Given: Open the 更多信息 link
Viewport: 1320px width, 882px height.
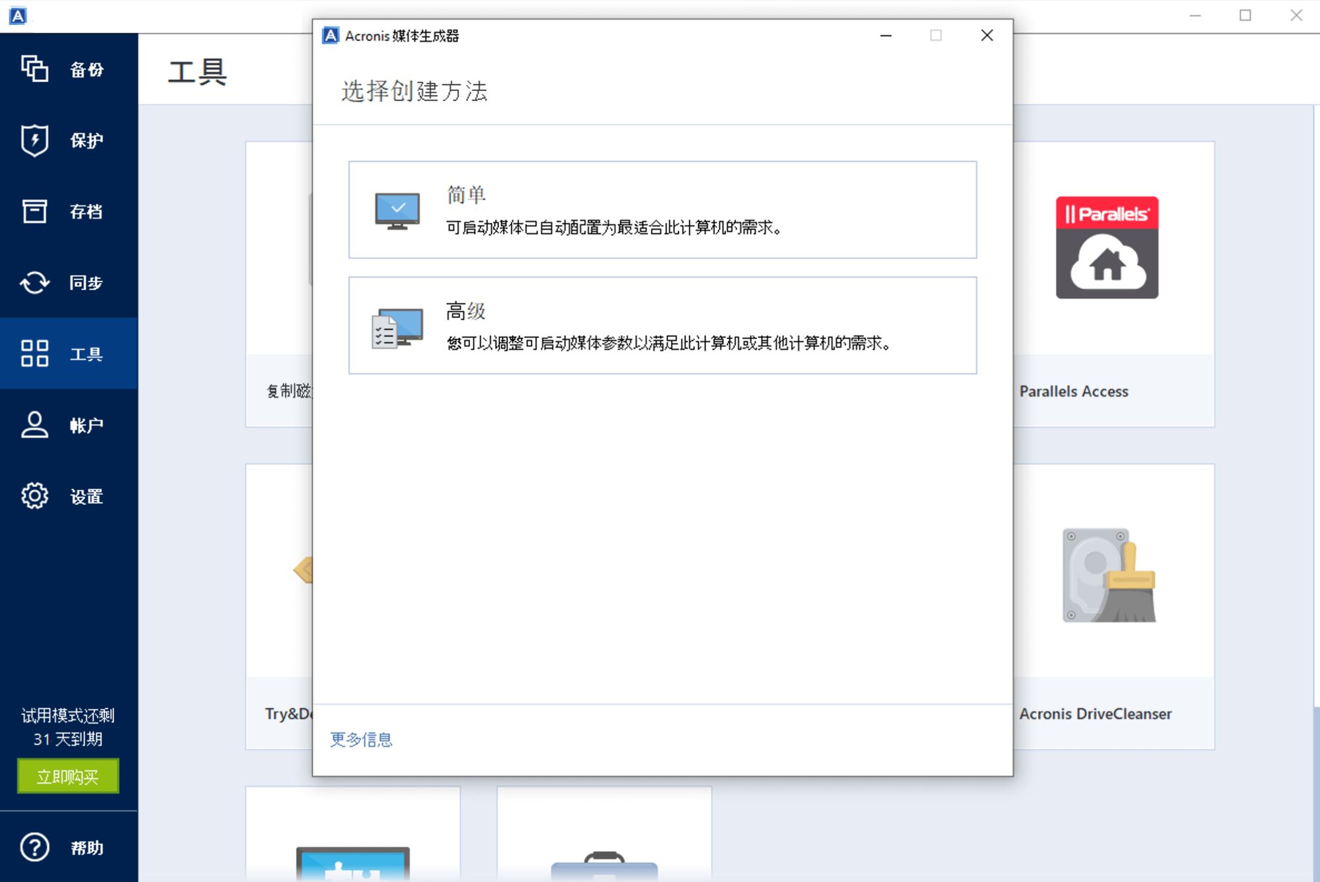Looking at the screenshot, I should [x=362, y=740].
